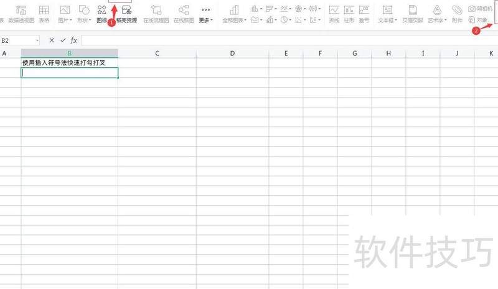The width and height of the screenshot is (498, 289).
Task: Select column D header
Action: pos(232,53)
